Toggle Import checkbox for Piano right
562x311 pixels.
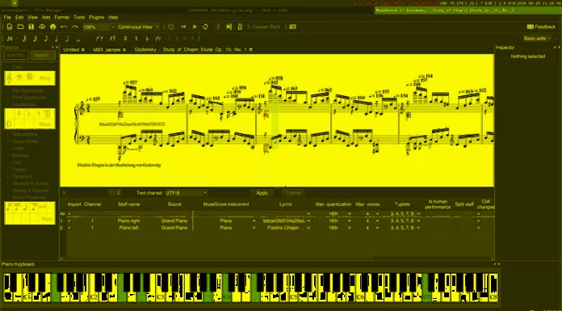(x=69, y=221)
